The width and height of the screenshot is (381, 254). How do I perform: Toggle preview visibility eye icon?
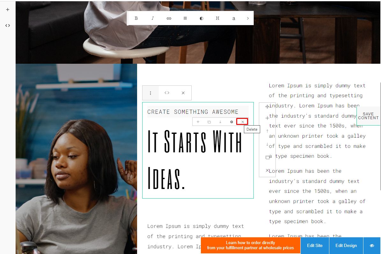372,245
